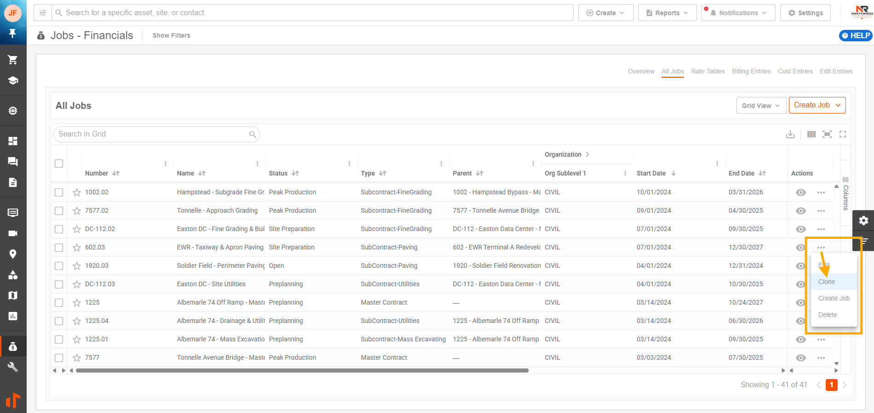Open the list-view sidebar icon below documents
Viewport: 874px width, 413px height.
13,213
